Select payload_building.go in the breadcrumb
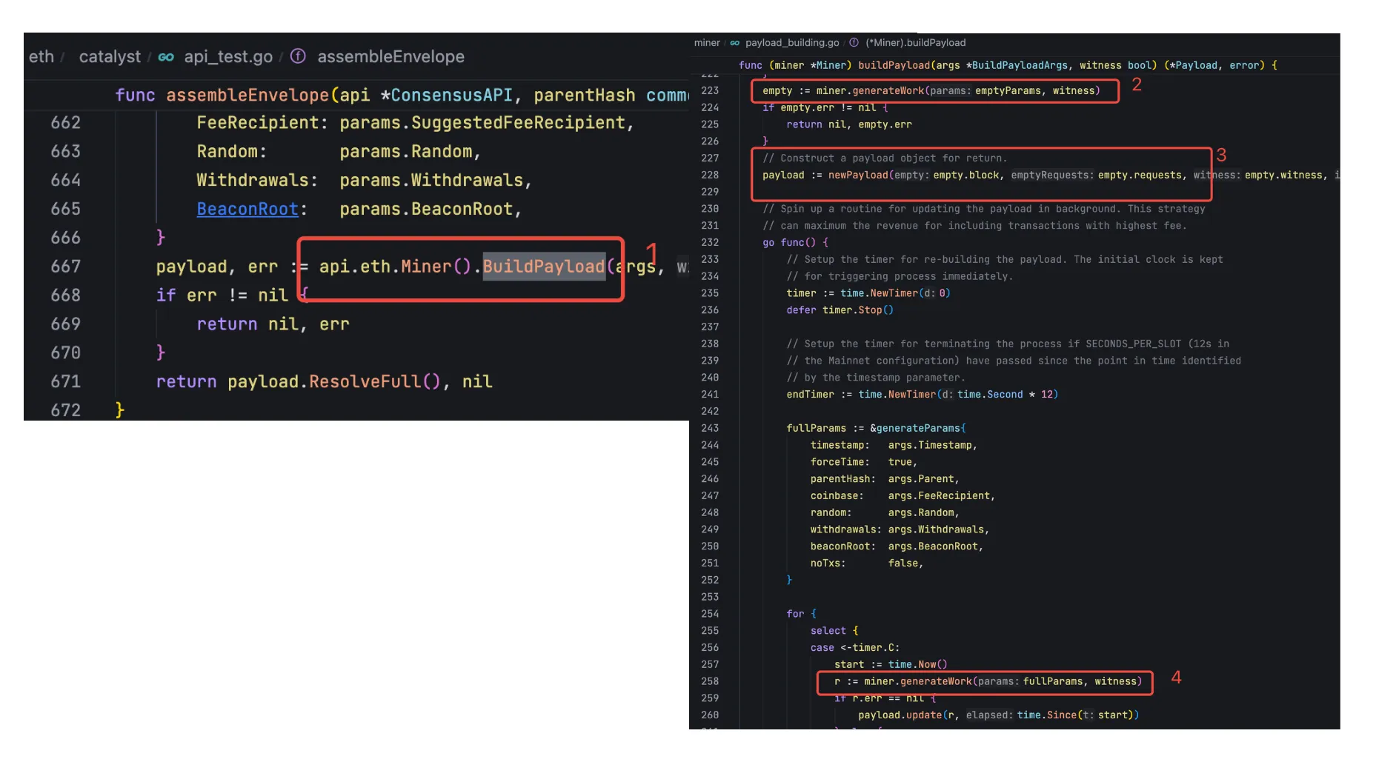This screenshot has width=1396, height=779. click(792, 43)
